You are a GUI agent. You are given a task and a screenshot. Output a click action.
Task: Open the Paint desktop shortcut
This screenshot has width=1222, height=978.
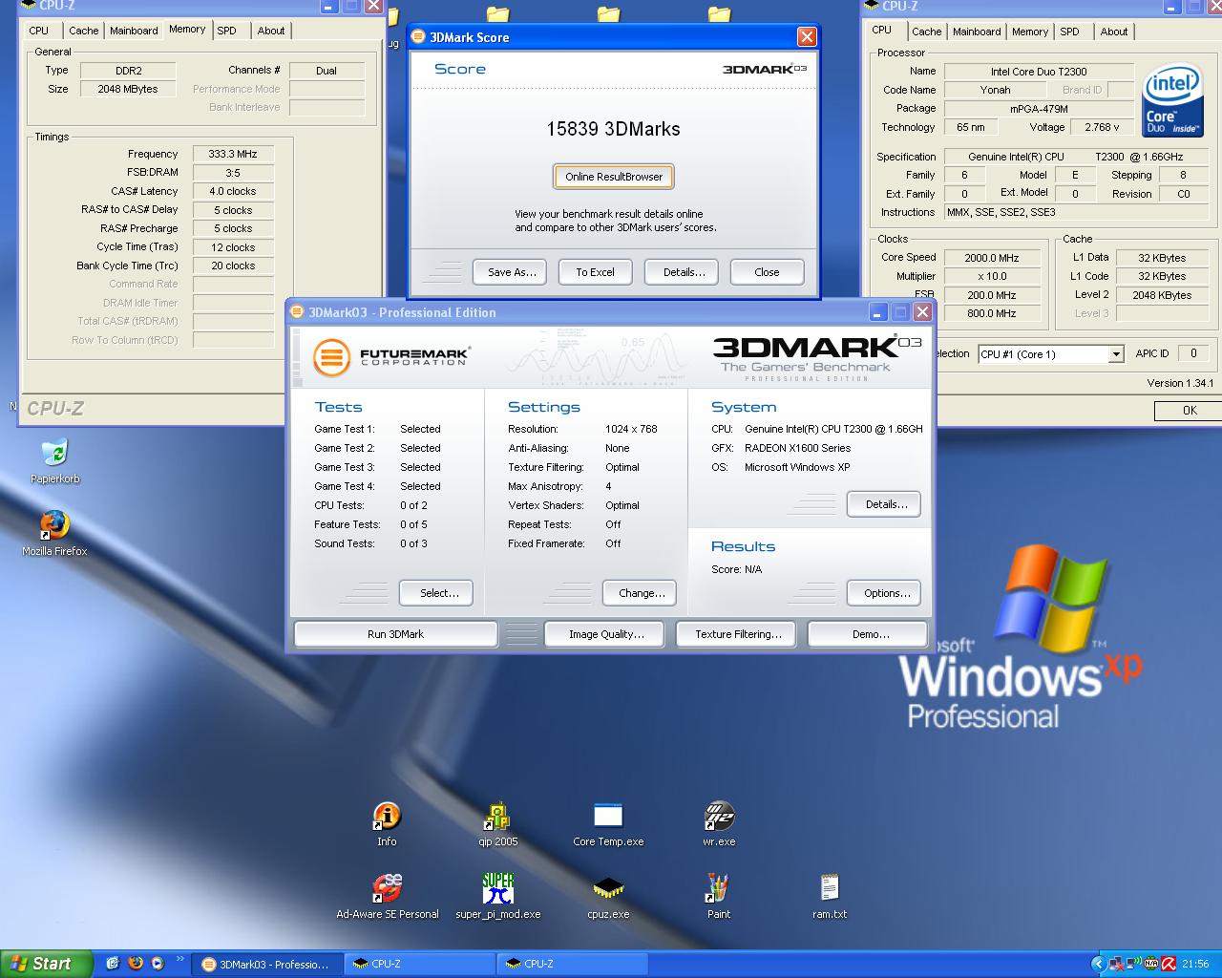point(719,896)
